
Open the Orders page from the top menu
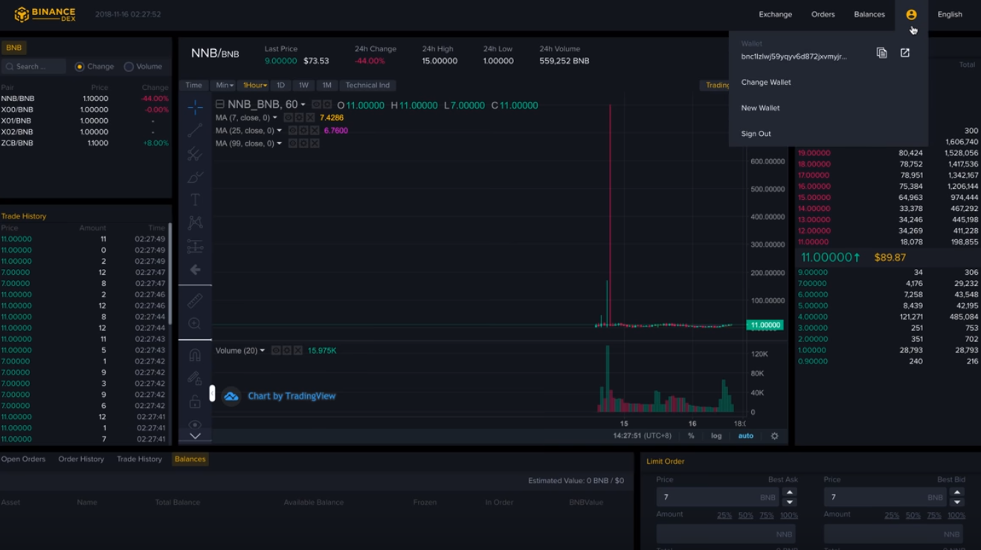823,14
